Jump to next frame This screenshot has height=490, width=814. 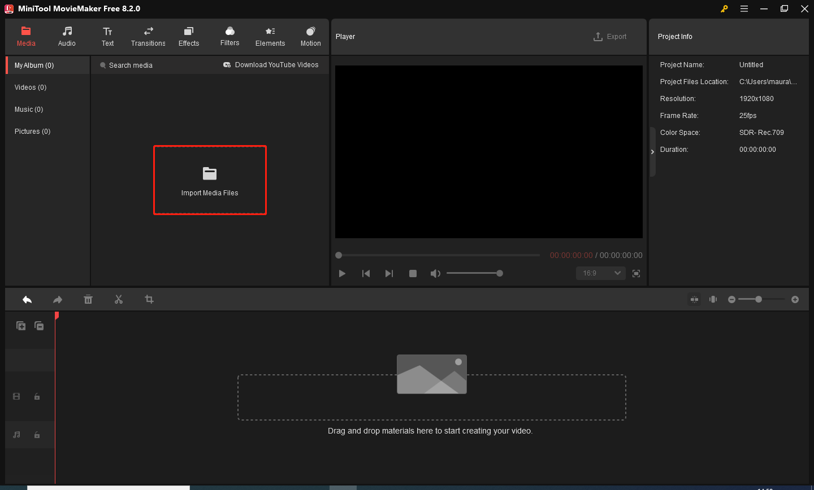pyautogui.click(x=389, y=273)
